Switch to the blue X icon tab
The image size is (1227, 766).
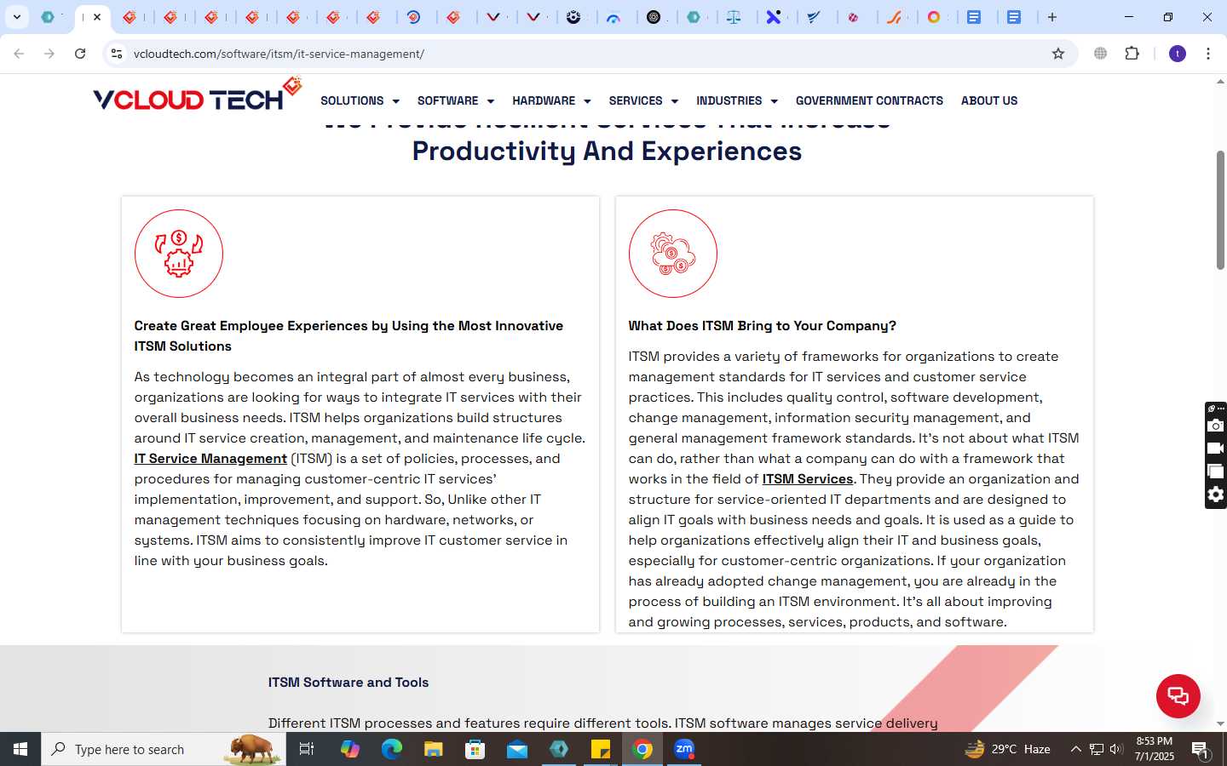click(774, 17)
